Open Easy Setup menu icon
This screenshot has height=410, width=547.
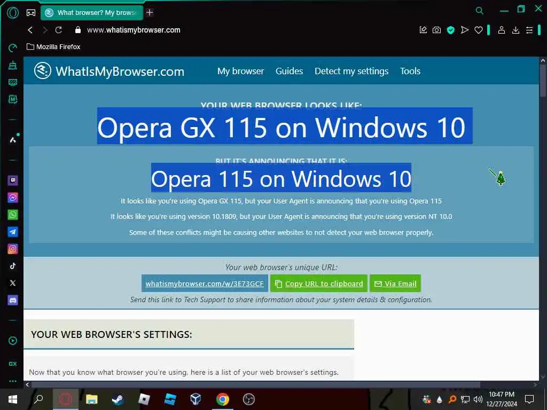pos(529,30)
